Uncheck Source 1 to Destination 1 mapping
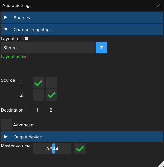Viewport: 164px width, 167px height. tap(38, 83)
